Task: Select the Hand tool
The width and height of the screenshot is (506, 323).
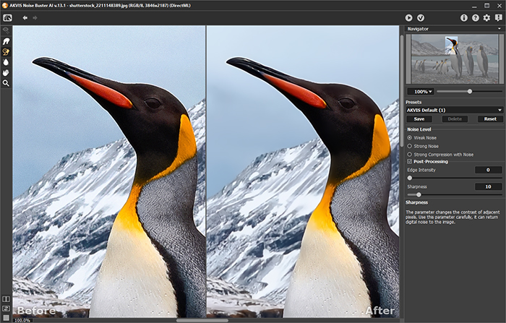Action: click(x=6, y=73)
